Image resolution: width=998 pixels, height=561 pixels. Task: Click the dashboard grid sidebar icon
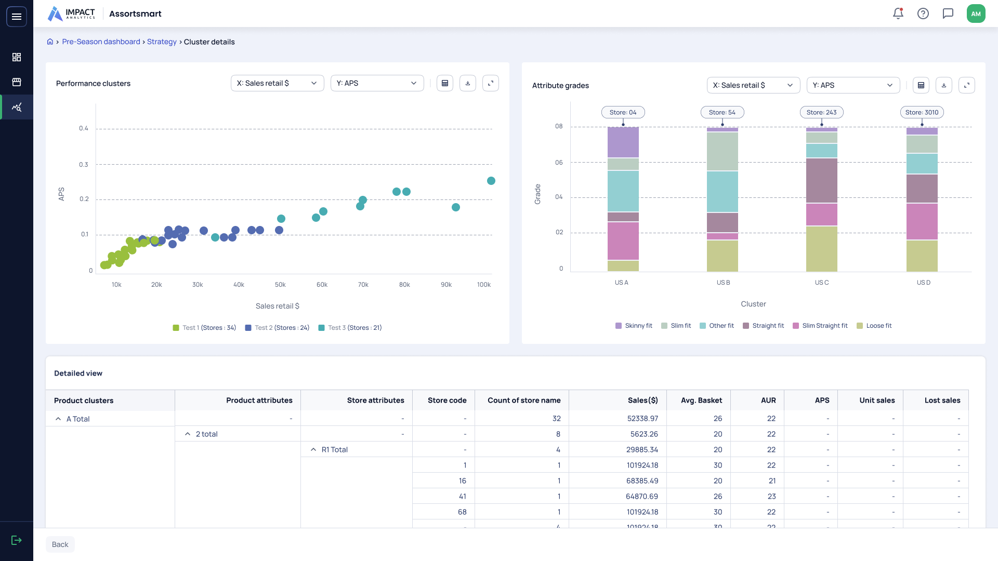point(17,57)
